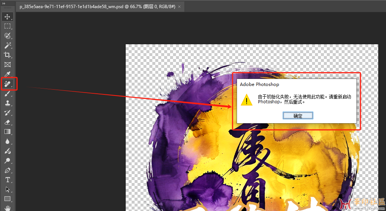This screenshot has height=211, width=386.
Task: Select the Magic Wand tool
Action: click(7, 45)
